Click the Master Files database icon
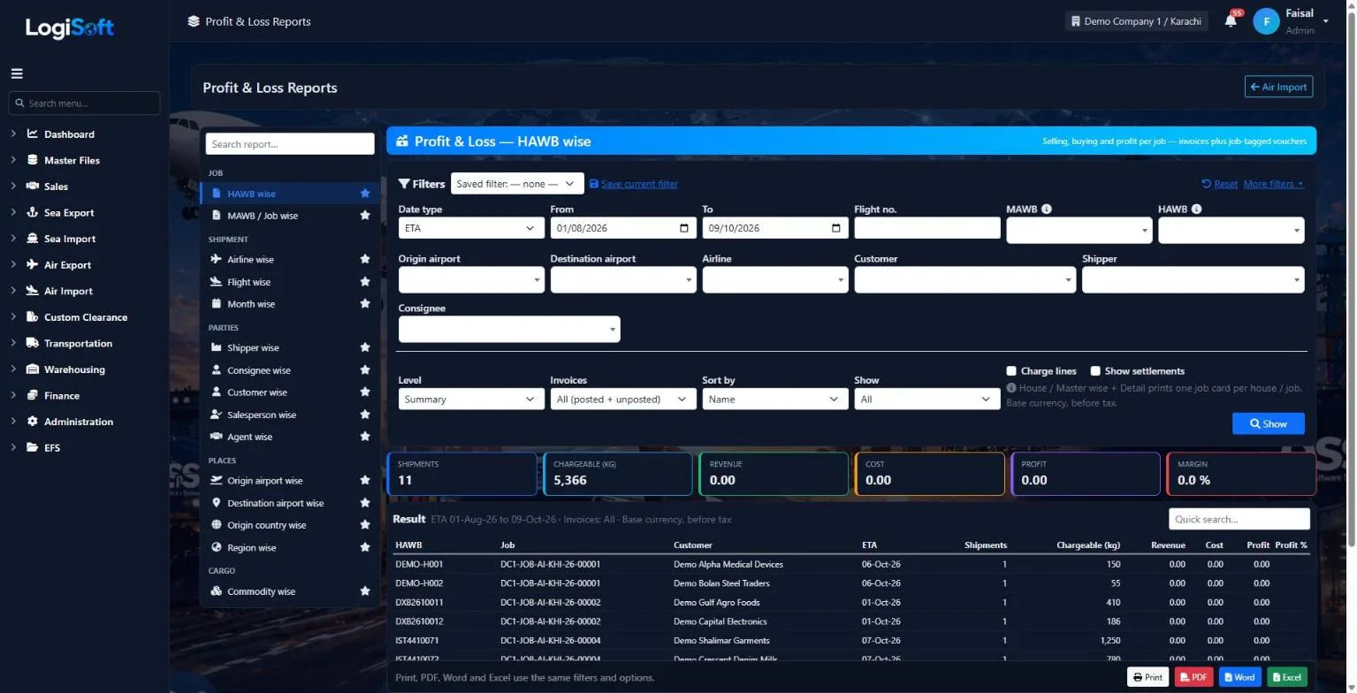1357x693 pixels. click(x=33, y=161)
